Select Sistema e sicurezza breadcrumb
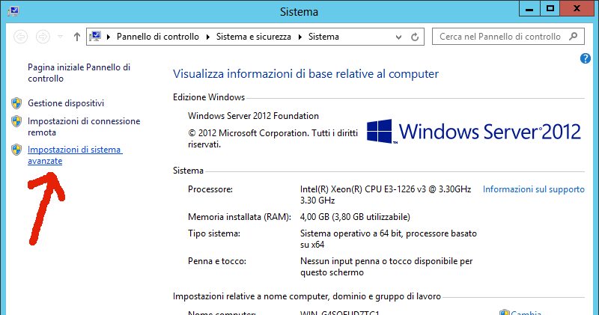Image resolution: width=599 pixels, height=315 pixels. 254,37
